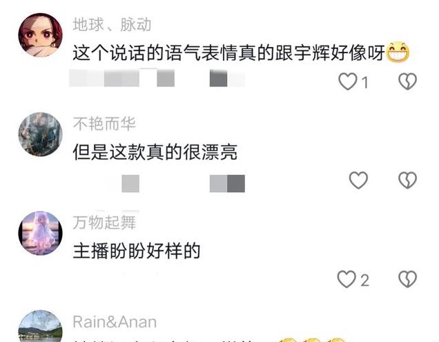439x342 pixels.
Task: Open Rain&Anan's landscape avatar
Action: 40,326
